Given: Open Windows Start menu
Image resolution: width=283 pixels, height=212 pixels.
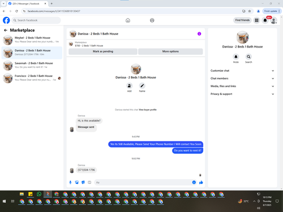Looking at the screenshot, I should (x=4, y=201).
